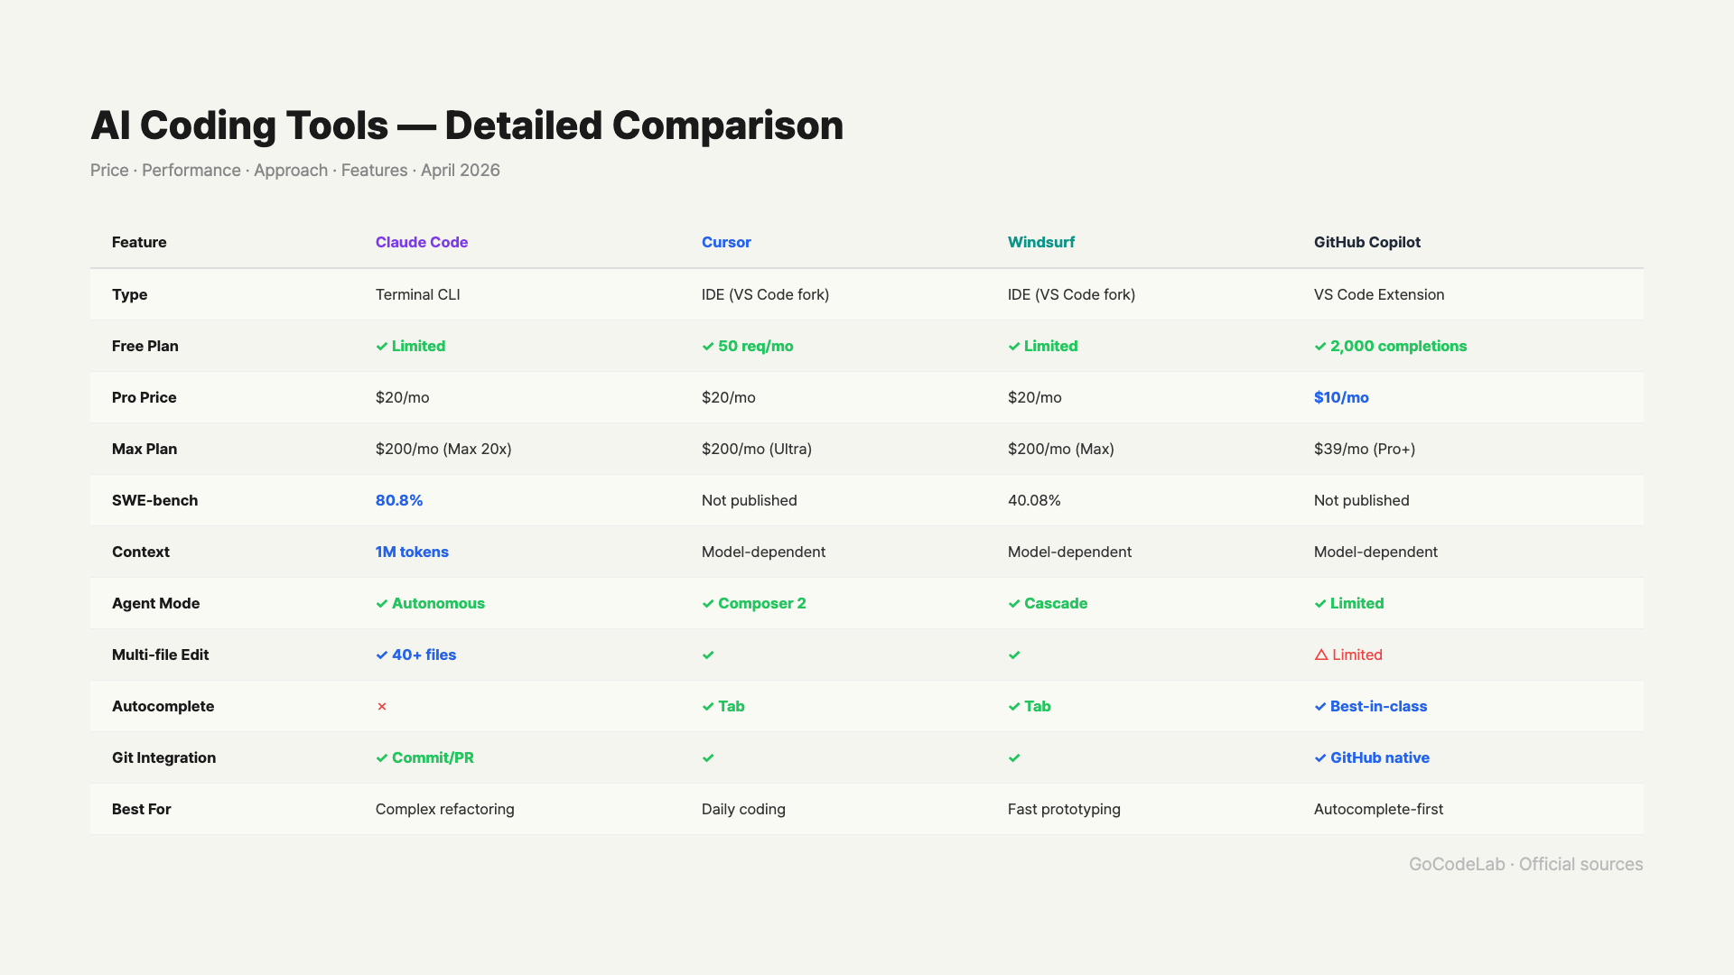Click the checkmark beside Commit/PR
Image resolution: width=1734 pixels, height=975 pixels.
tap(381, 757)
